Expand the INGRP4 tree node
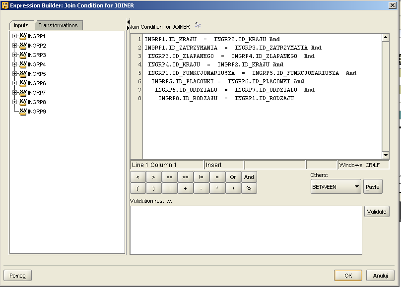This screenshot has height=287, width=401. coord(15,64)
